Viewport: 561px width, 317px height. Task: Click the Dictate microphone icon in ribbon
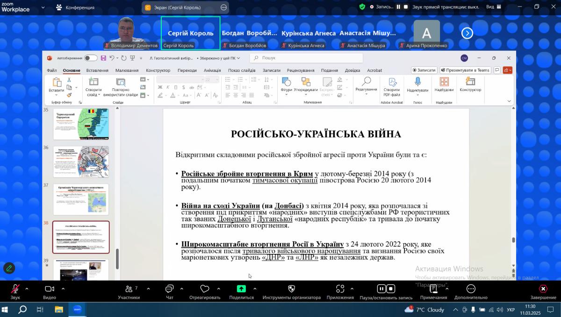pyautogui.click(x=417, y=82)
